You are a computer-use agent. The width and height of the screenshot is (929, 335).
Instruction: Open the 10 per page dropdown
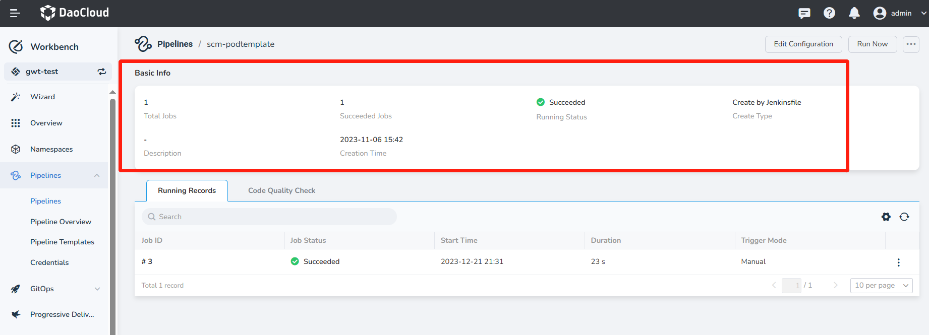pyautogui.click(x=881, y=285)
